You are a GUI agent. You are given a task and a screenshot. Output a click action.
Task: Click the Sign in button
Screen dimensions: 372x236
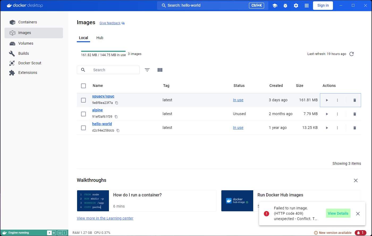[323, 5]
